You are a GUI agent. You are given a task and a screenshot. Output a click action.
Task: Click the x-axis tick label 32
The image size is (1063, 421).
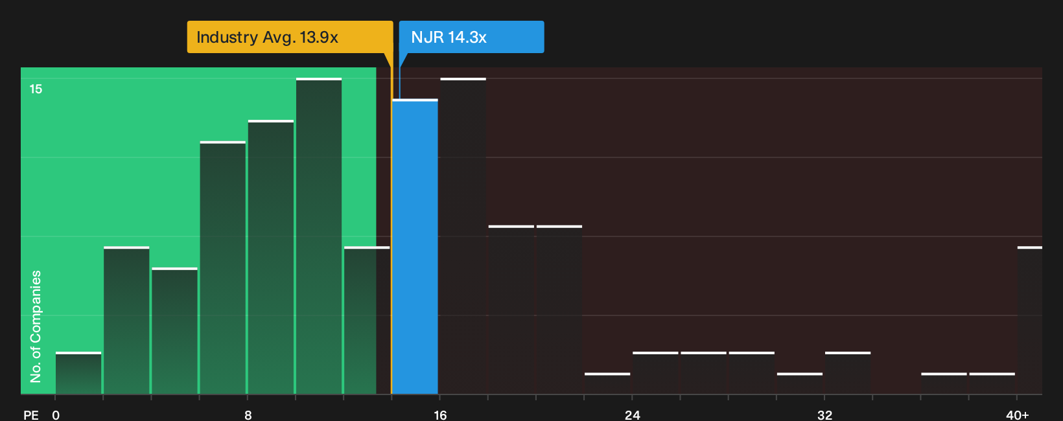[824, 415]
